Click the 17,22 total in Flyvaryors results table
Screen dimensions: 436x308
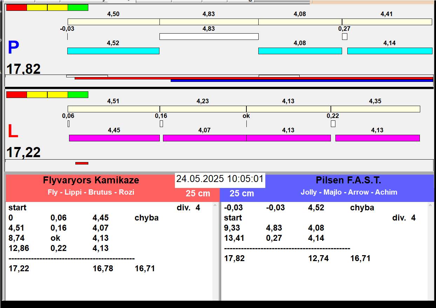click(19, 268)
